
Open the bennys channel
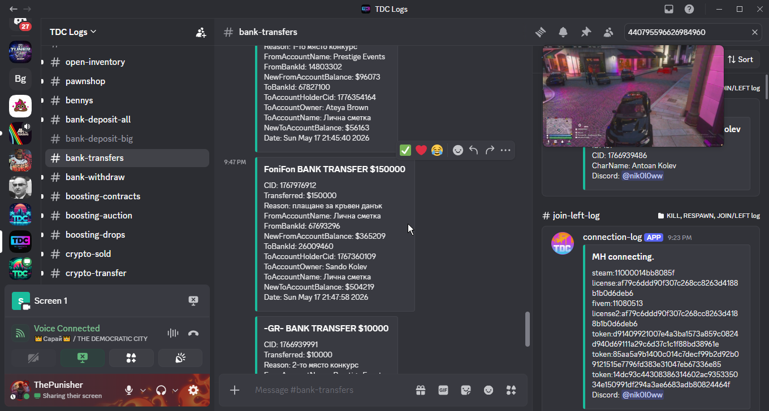pyautogui.click(x=127, y=100)
